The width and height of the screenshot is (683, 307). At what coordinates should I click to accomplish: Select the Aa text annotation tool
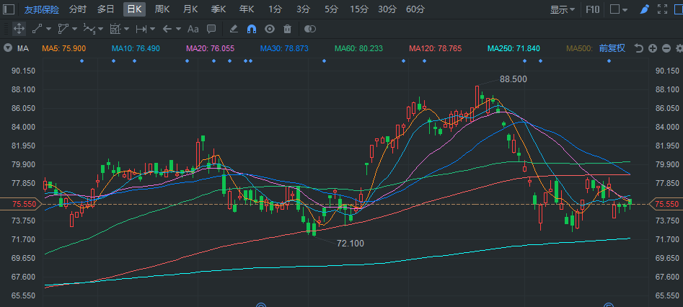[193, 29]
